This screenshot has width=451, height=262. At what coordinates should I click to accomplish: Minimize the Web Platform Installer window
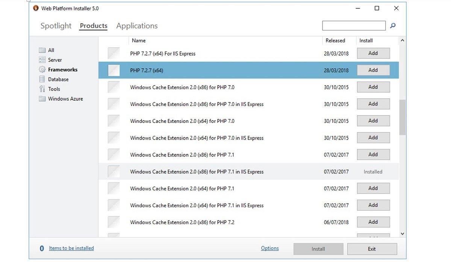coord(357,8)
